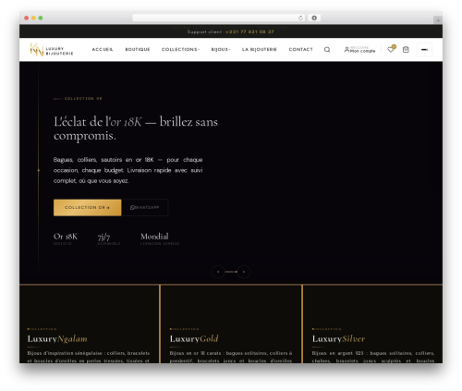The width and height of the screenshot is (462, 391).
Task: Click the Luxury Bijouterie logo
Action: coord(52,50)
